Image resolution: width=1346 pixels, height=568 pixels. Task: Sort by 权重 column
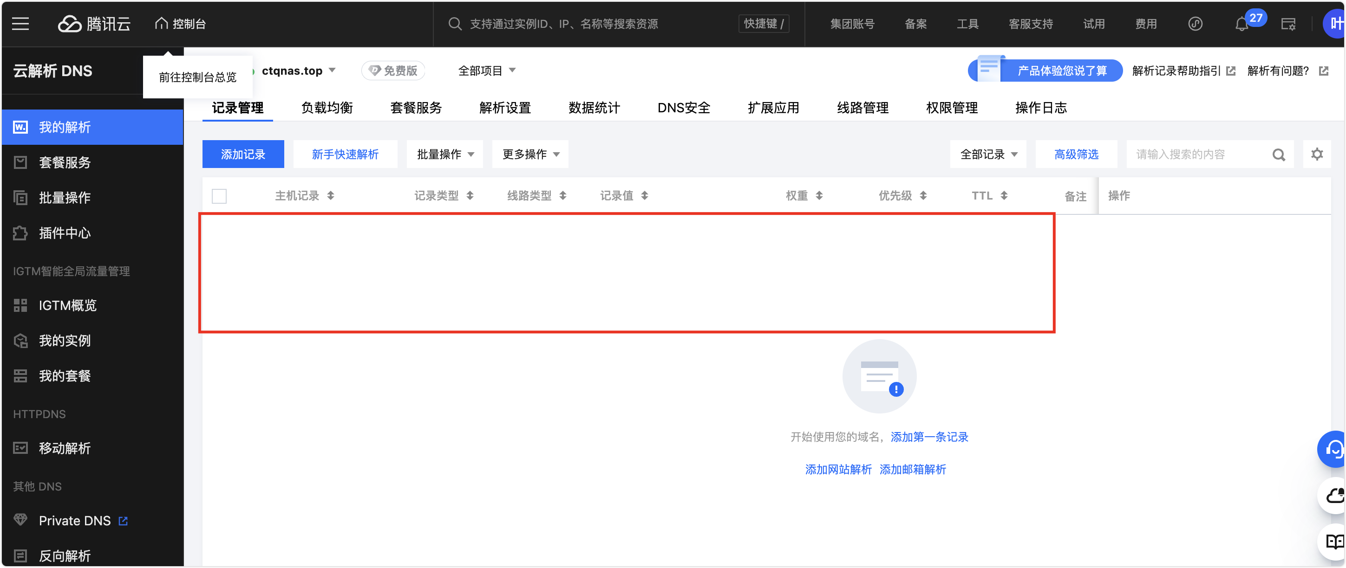tap(819, 196)
